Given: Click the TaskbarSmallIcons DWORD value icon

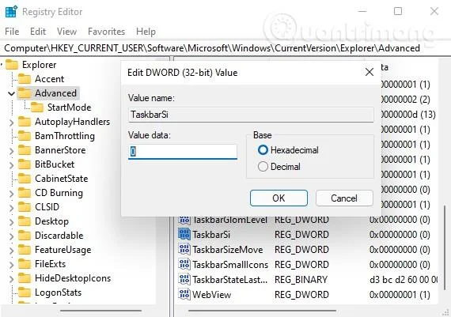Looking at the screenshot, I should 184,264.
